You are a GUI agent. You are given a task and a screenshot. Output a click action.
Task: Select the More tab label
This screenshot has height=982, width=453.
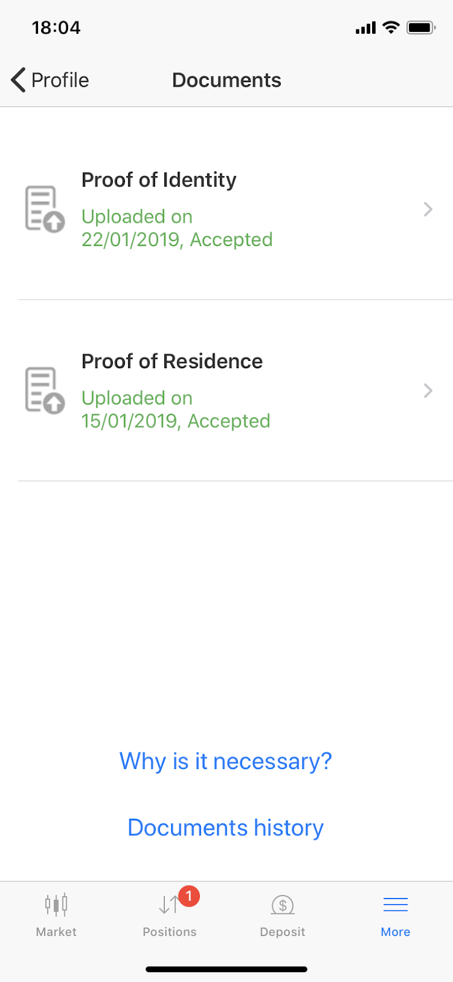pos(395,932)
